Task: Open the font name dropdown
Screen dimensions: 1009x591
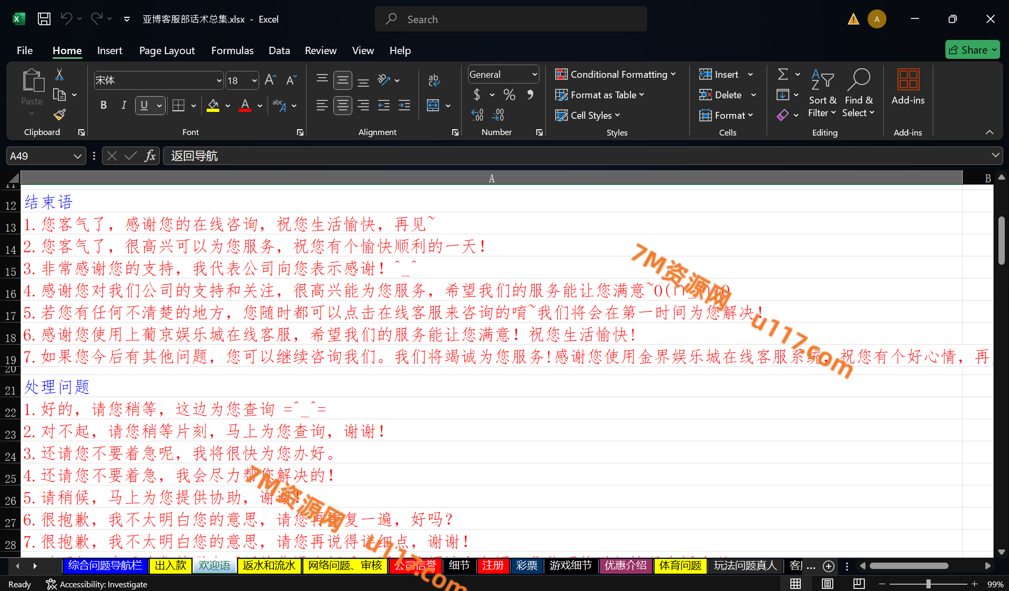Action: pyautogui.click(x=219, y=80)
